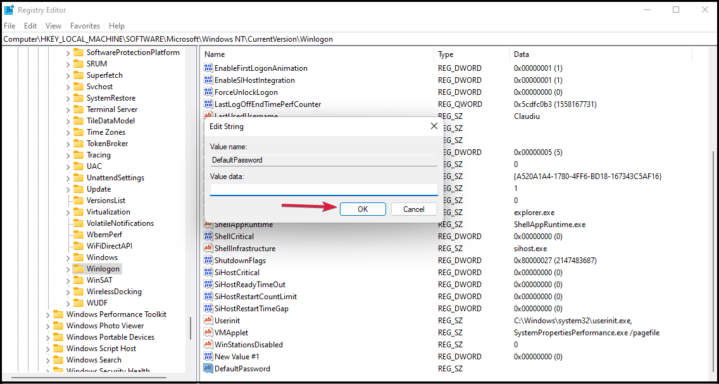
Task: Click the VMApplet string value icon
Action: click(x=209, y=332)
